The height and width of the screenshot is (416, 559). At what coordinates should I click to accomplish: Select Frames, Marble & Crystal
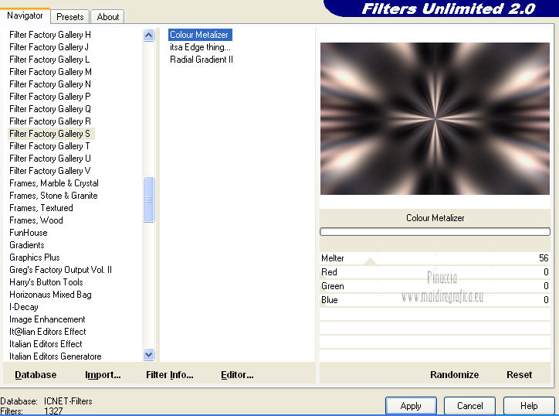54,183
